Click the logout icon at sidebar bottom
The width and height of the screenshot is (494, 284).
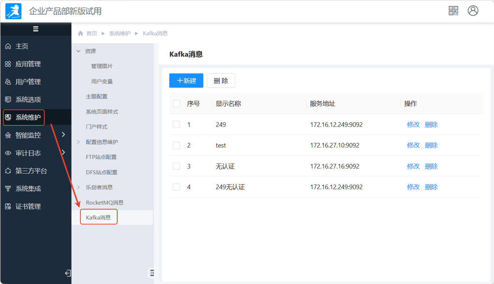pos(68,273)
